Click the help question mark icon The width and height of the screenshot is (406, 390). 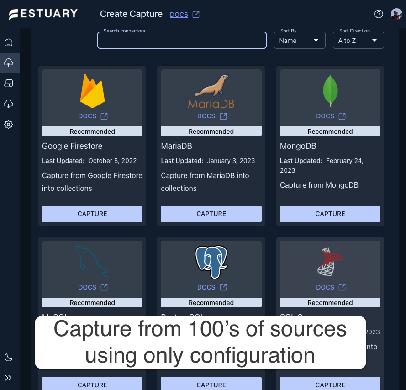379,14
